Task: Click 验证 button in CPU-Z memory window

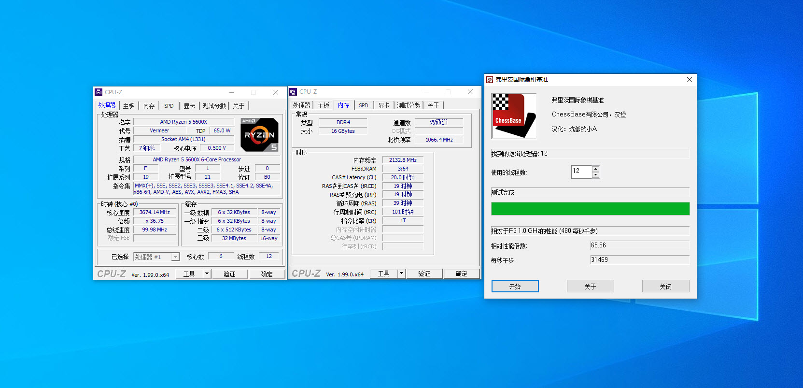Action: coord(424,273)
